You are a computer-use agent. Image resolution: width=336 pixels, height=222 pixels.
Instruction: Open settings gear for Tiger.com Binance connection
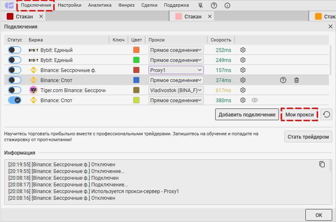click(x=242, y=90)
